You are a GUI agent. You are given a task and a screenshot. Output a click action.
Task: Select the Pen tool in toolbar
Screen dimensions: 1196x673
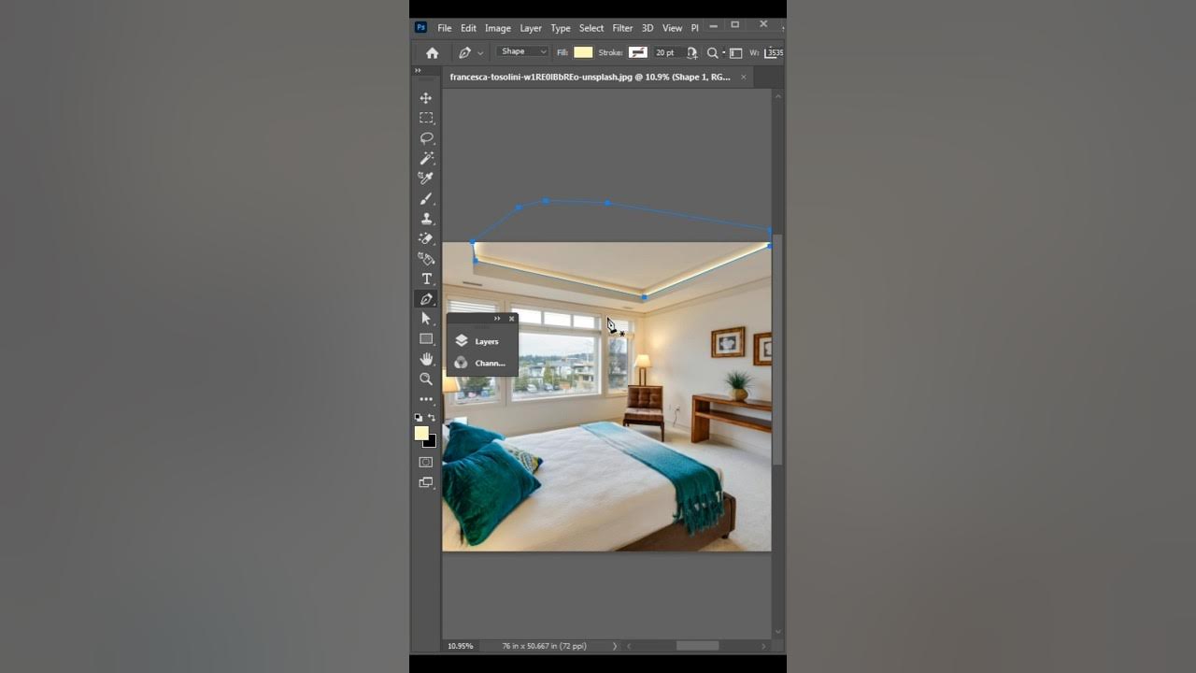[426, 299]
